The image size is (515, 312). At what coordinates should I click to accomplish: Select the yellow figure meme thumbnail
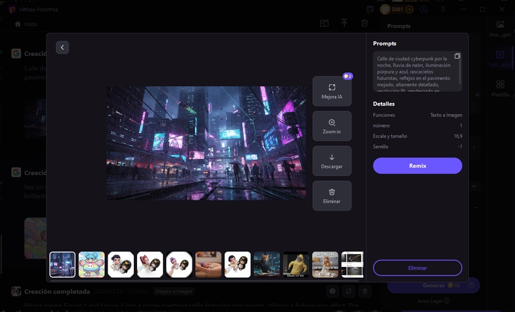tap(296, 264)
